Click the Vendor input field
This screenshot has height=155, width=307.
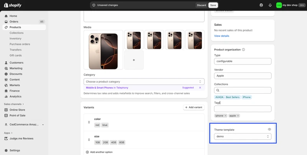click(x=243, y=76)
